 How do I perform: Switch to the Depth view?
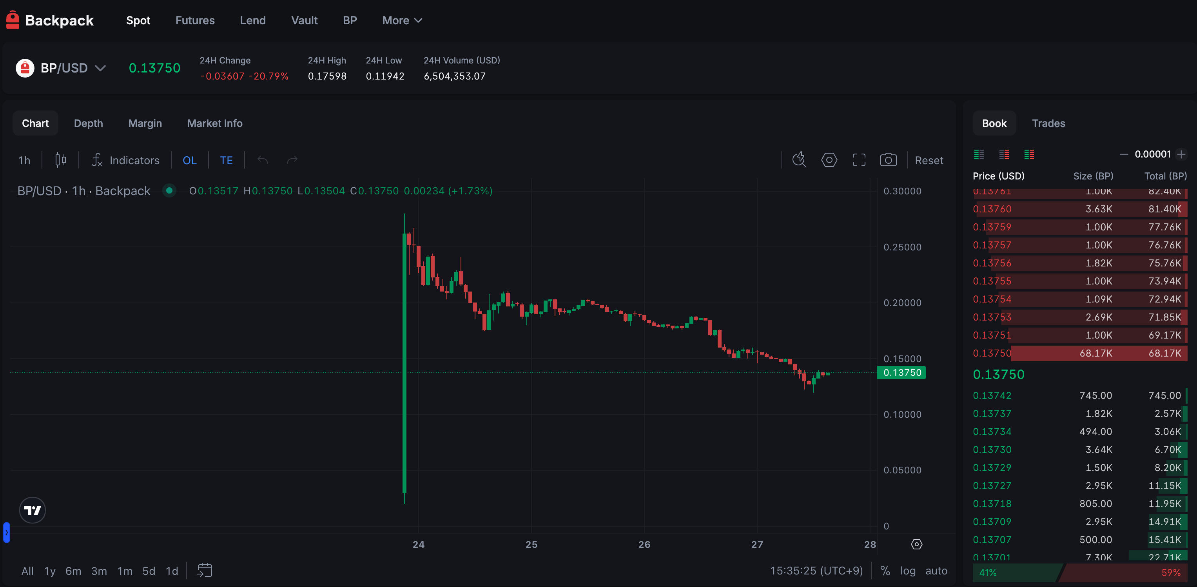pyautogui.click(x=88, y=123)
